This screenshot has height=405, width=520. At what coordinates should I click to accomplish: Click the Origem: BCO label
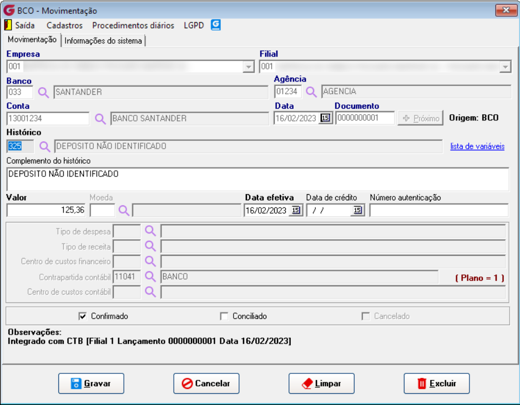[473, 118]
